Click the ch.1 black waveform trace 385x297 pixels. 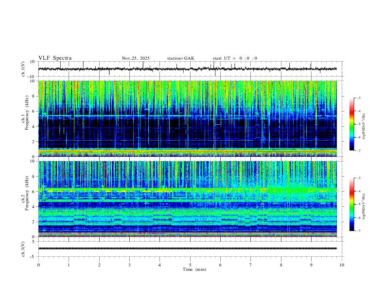[x=188, y=69]
